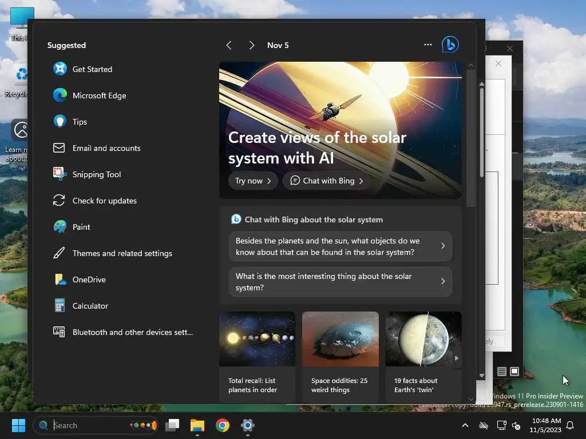
Task: Click the Nov 5 date label
Action: (278, 45)
